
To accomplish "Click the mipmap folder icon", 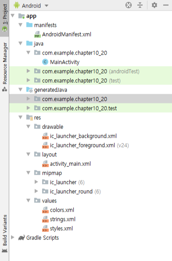I will point(37,173).
